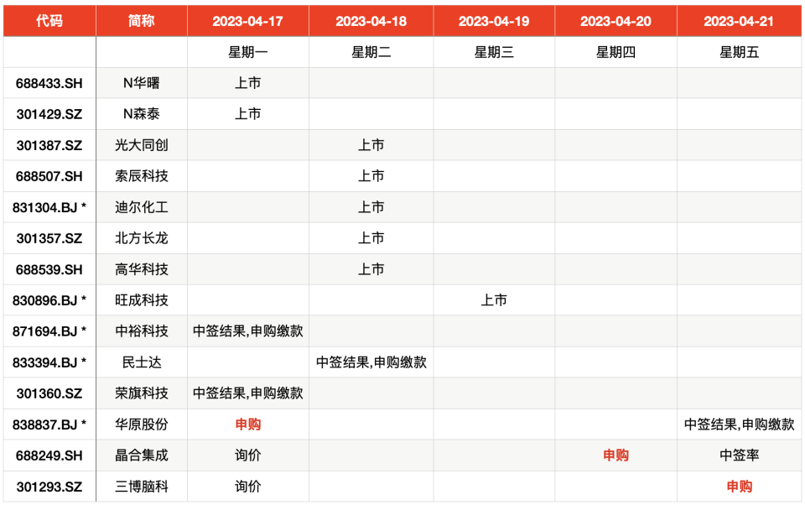Open stock code 688433.SH
Viewport: 805px width, 505px height.
click(49, 83)
